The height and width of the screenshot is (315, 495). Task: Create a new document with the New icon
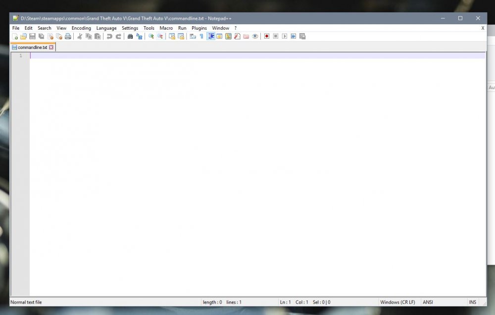pyautogui.click(x=14, y=36)
